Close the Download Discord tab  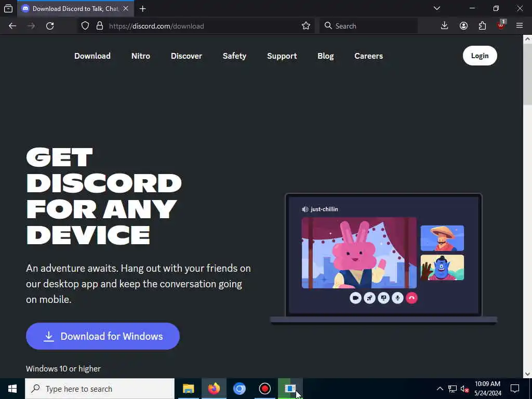(x=126, y=8)
